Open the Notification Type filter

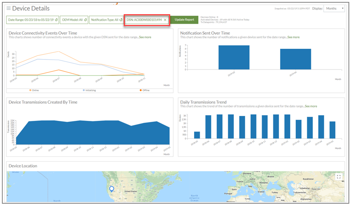(x=106, y=20)
